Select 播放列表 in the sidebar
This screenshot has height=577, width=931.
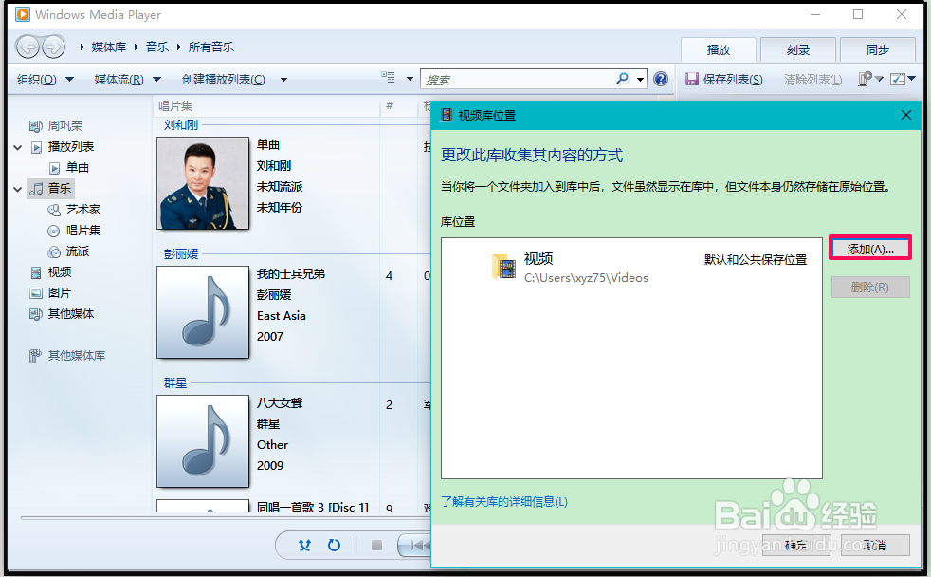[x=71, y=147]
